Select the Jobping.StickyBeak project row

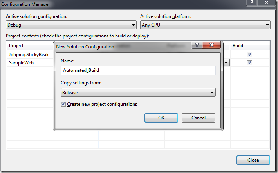point(29,55)
